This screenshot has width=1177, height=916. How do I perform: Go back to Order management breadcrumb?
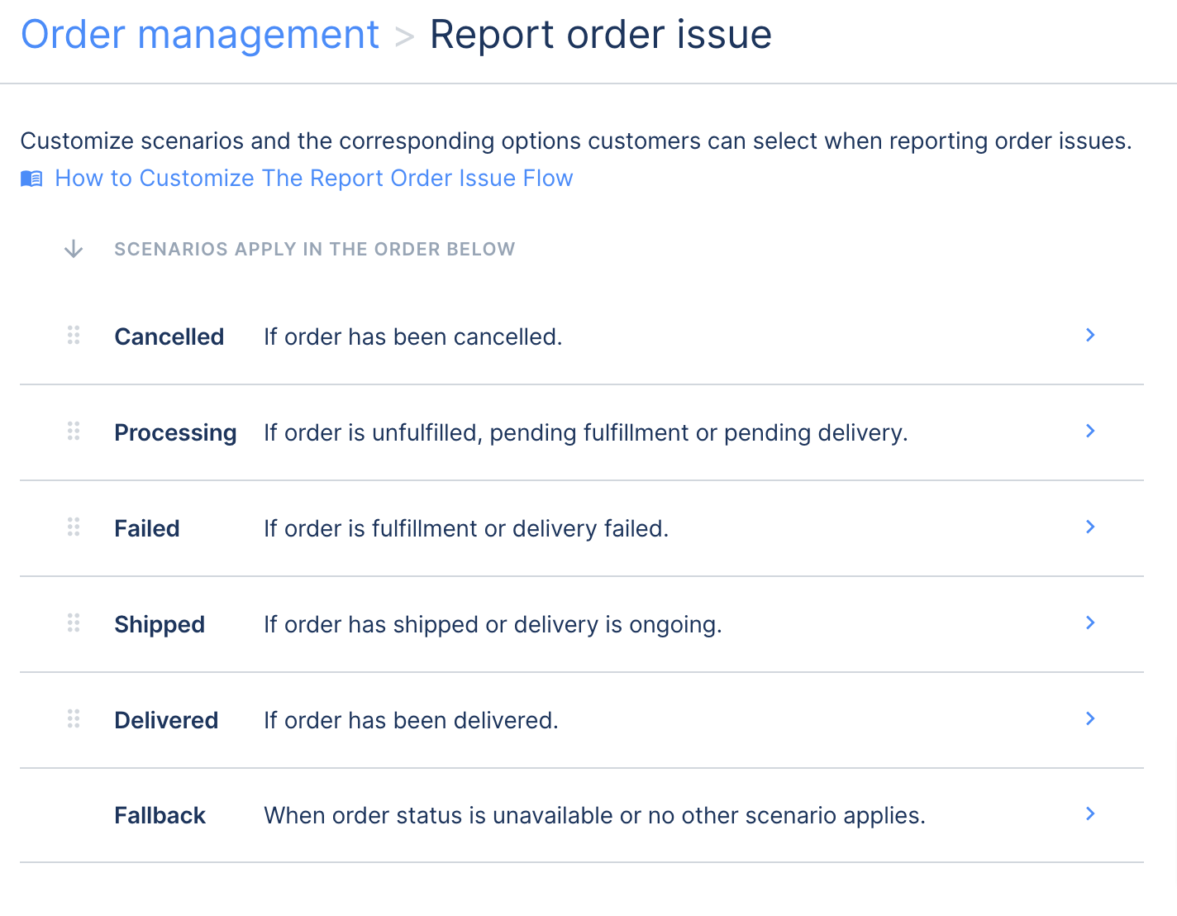click(200, 35)
